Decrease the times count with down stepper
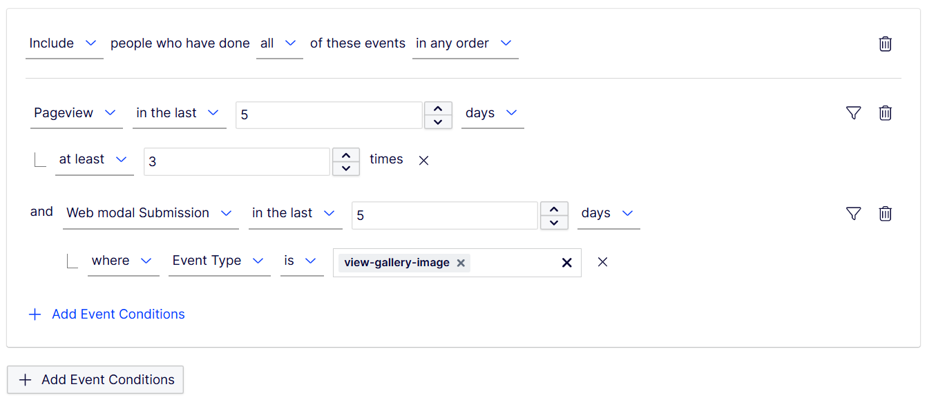 pyautogui.click(x=346, y=168)
